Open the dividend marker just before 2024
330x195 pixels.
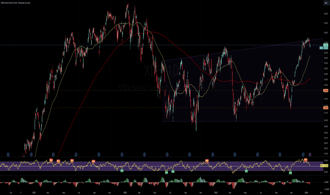(x=303, y=155)
